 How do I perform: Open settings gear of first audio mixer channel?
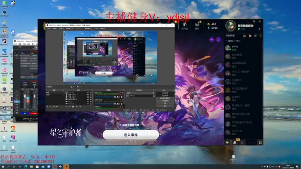coord(122,97)
